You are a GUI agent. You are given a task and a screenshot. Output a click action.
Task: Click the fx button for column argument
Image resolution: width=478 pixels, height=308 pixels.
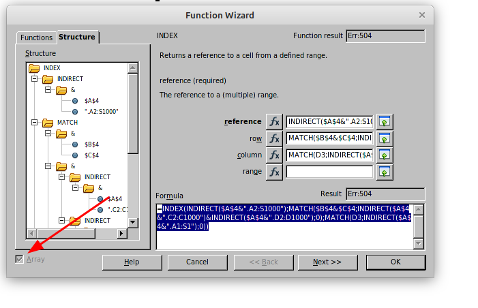(x=274, y=155)
